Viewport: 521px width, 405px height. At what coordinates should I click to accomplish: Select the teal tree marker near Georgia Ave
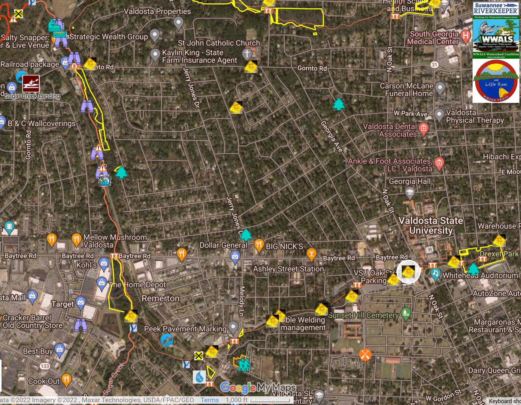[x=339, y=104]
